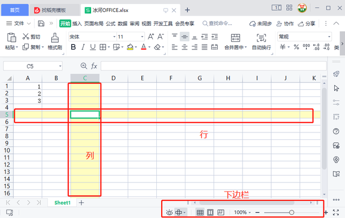Switch to the Page Layout (页面布局) tab

pyautogui.click(x=94, y=24)
